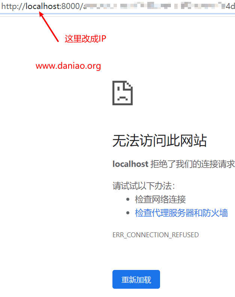
Task: Click the 拒绝了我们的连接请求 message
Action: [x=193, y=164]
